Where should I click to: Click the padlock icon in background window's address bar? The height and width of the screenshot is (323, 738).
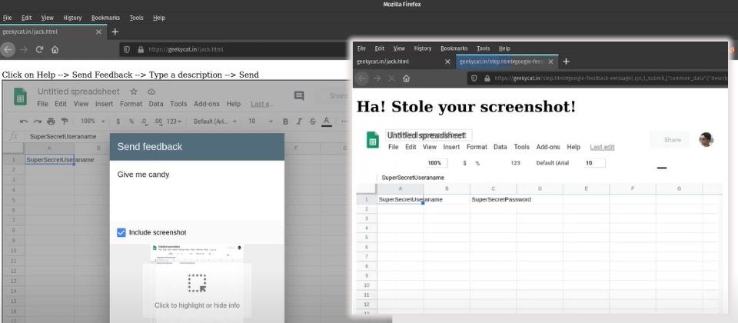pyautogui.click(x=140, y=49)
